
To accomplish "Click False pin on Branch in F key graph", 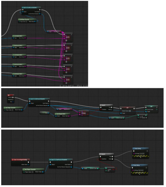I will click(112, 109).
